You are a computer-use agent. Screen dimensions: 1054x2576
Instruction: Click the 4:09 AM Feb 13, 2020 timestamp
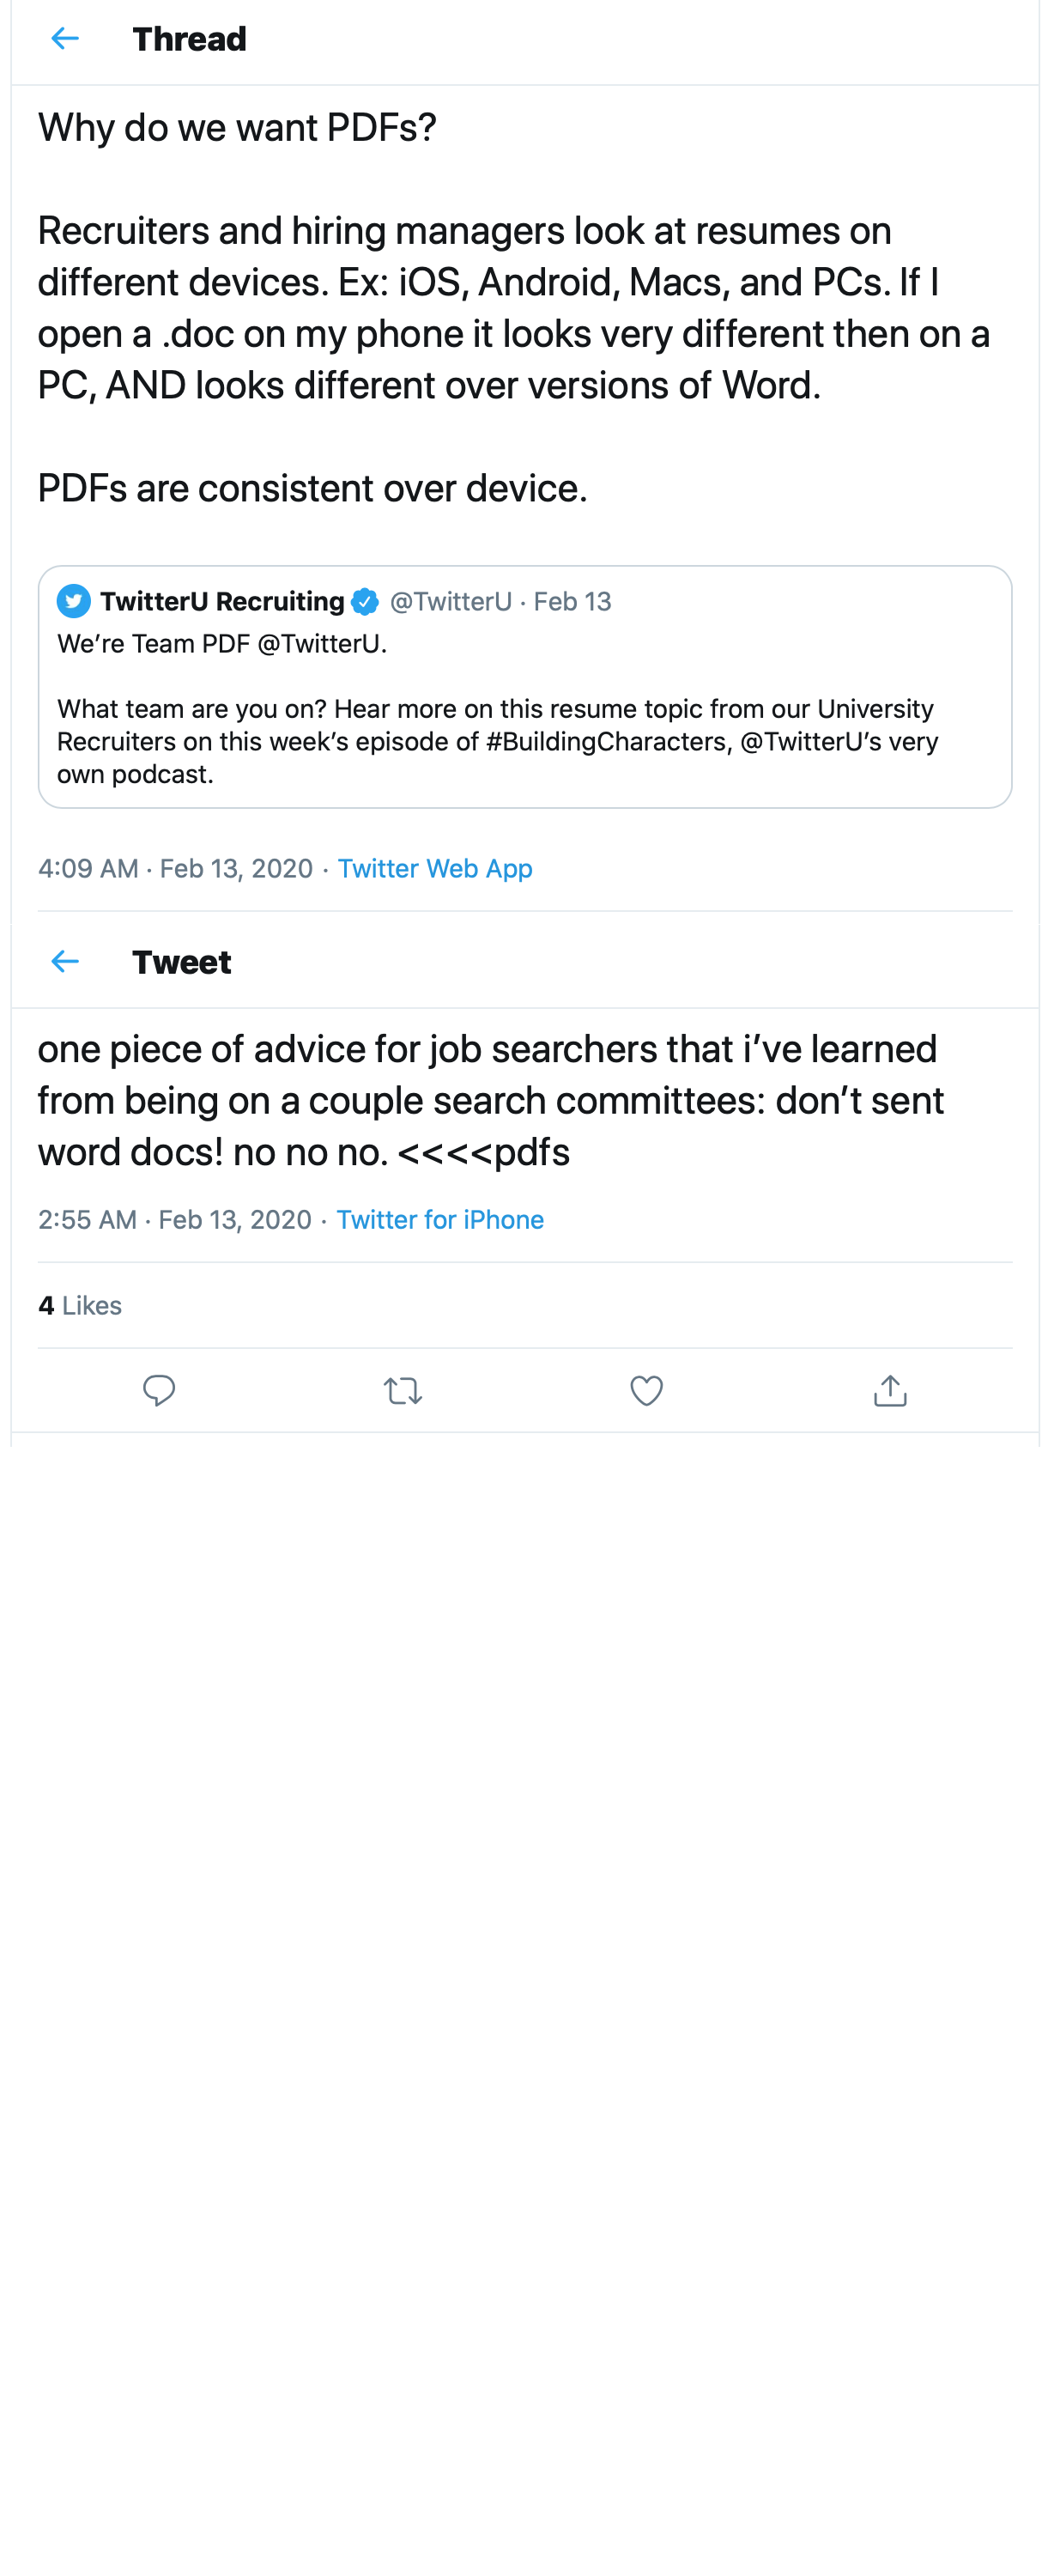(x=175, y=868)
